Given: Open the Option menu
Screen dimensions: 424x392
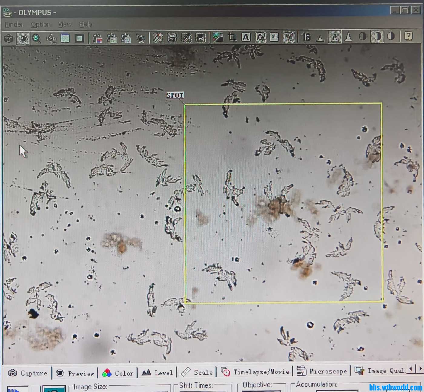Looking at the screenshot, I should coord(41,24).
